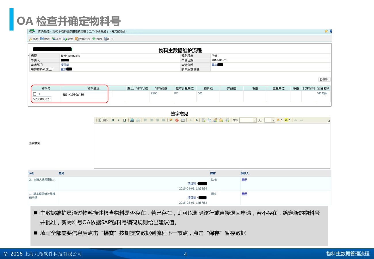This screenshot has height=259, width=374.
Task: Toggle bold formatting in the editor
Action: [113, 120]
